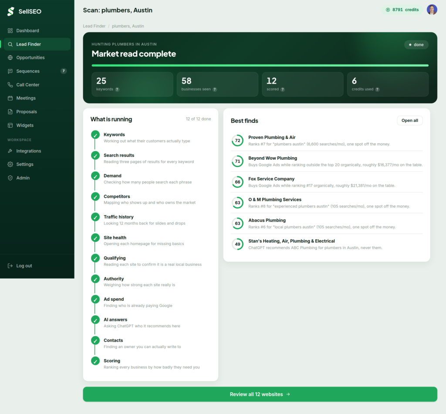The image size is (446, 414).
Task: Click Open all in Best finds
Action: tap(409, 121)
